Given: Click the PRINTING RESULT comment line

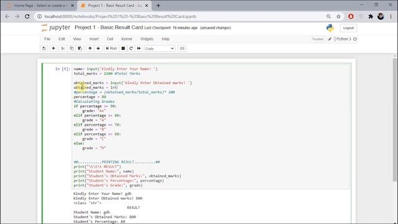Looking at the screenshot, I should 117,162.
